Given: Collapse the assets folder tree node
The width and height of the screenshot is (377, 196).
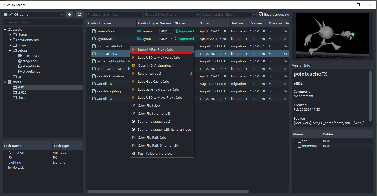Looking at the screenshot, I should tap(5, 29).
